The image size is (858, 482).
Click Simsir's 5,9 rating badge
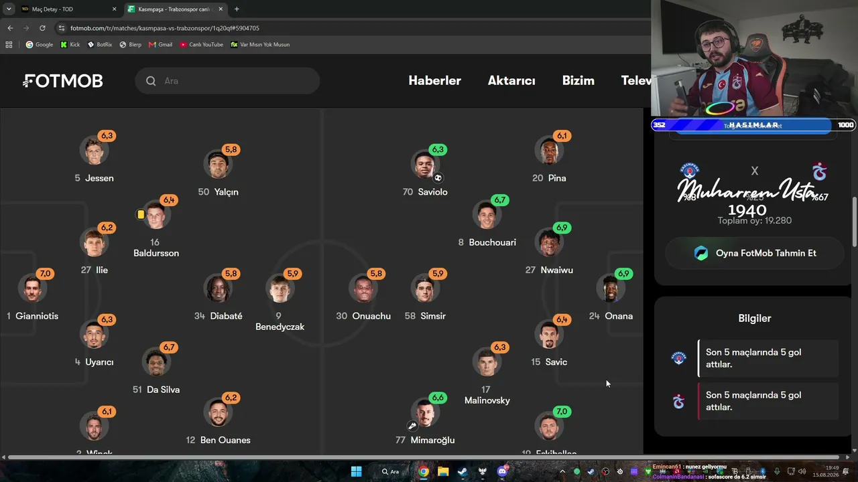pos(438,274)
